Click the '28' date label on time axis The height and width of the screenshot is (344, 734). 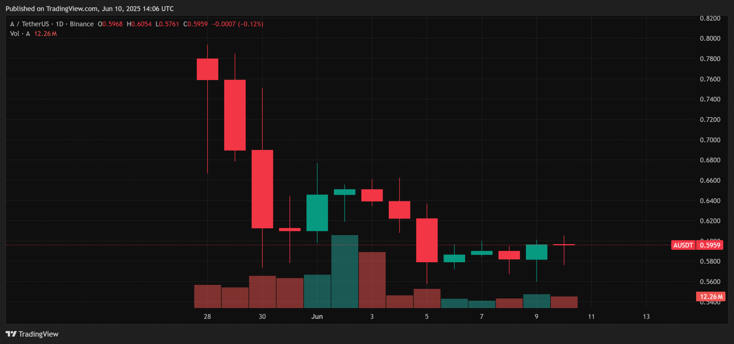pyautogui.click(x=207, y=316)
